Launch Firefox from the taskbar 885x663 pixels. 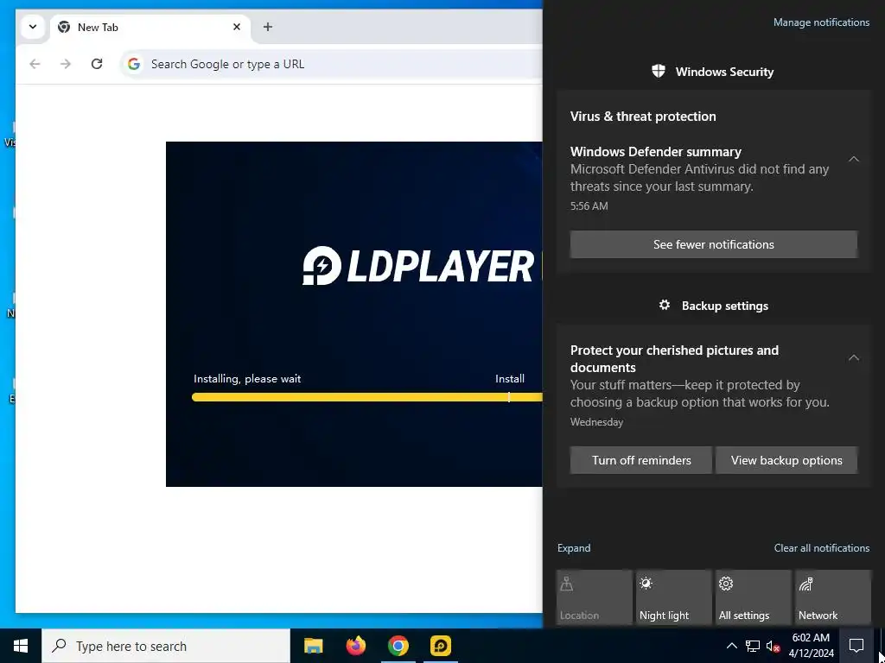[x=355, y=646]
